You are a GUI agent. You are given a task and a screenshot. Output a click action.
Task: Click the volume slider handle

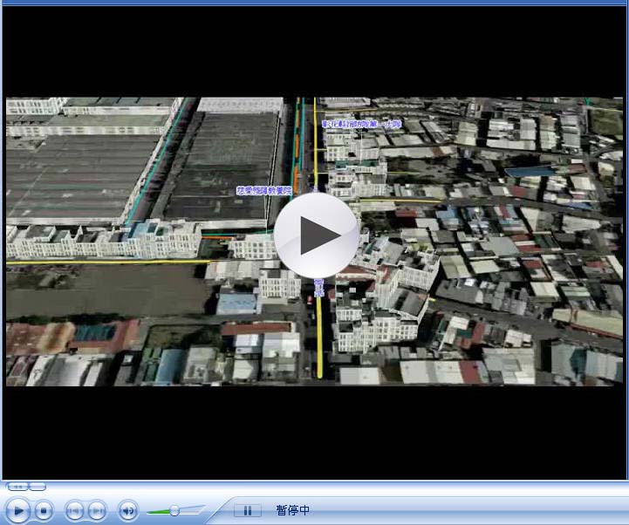pyautogui.click(x=174, y=510)
